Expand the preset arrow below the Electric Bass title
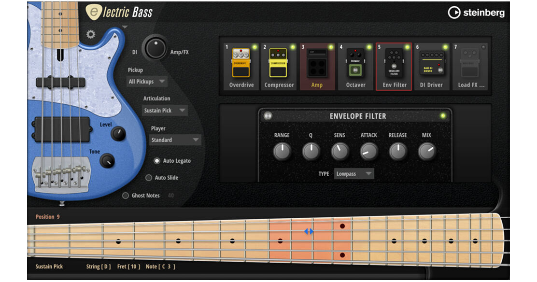The height and width of the screenshot is (282, 537). pos(125,27)
